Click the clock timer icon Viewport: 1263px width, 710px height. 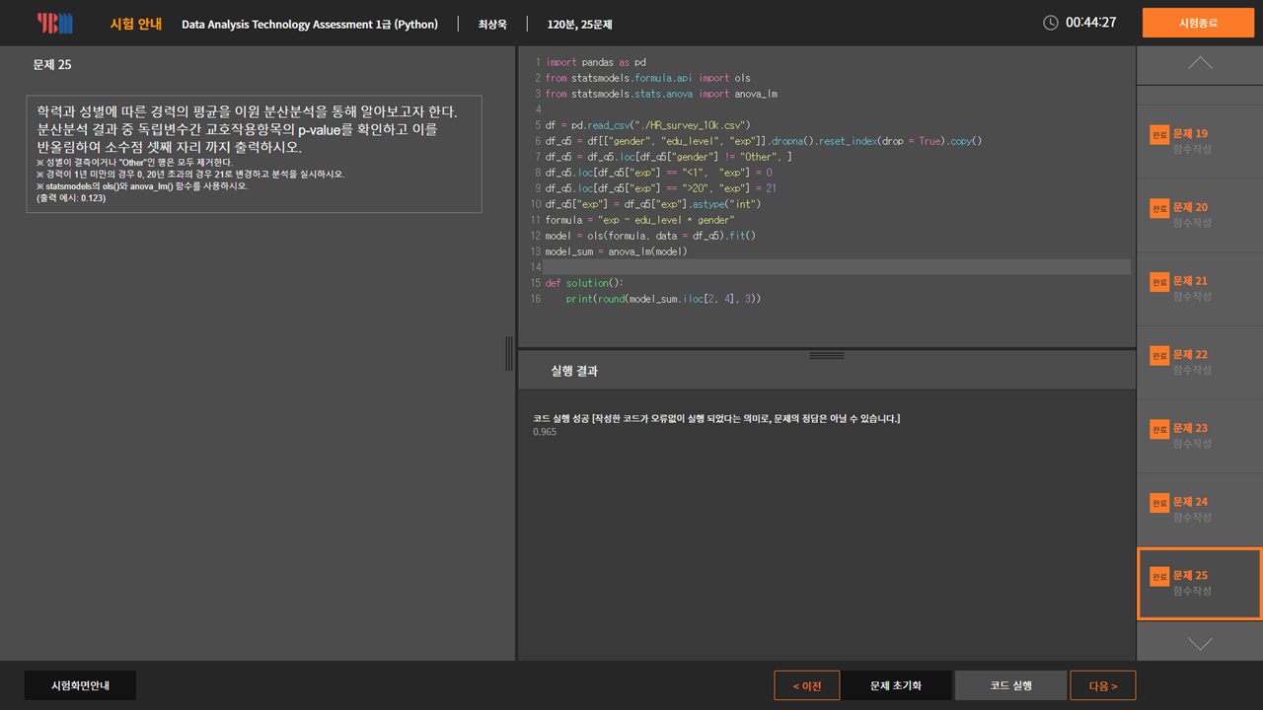1051,23
